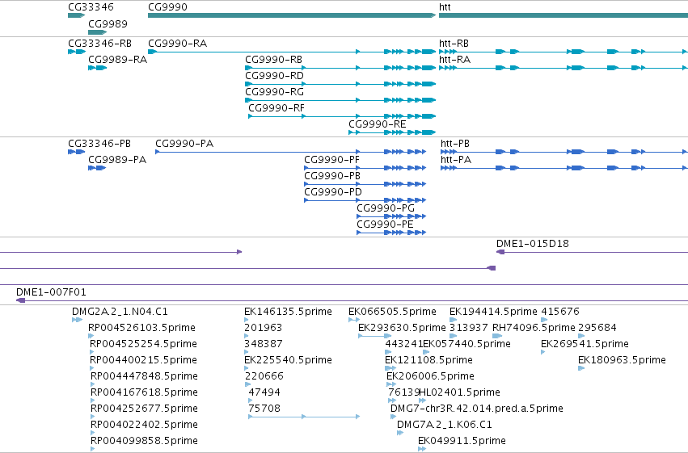
Task: Click the CG9990 gene label
Action: tap(167, 7)
